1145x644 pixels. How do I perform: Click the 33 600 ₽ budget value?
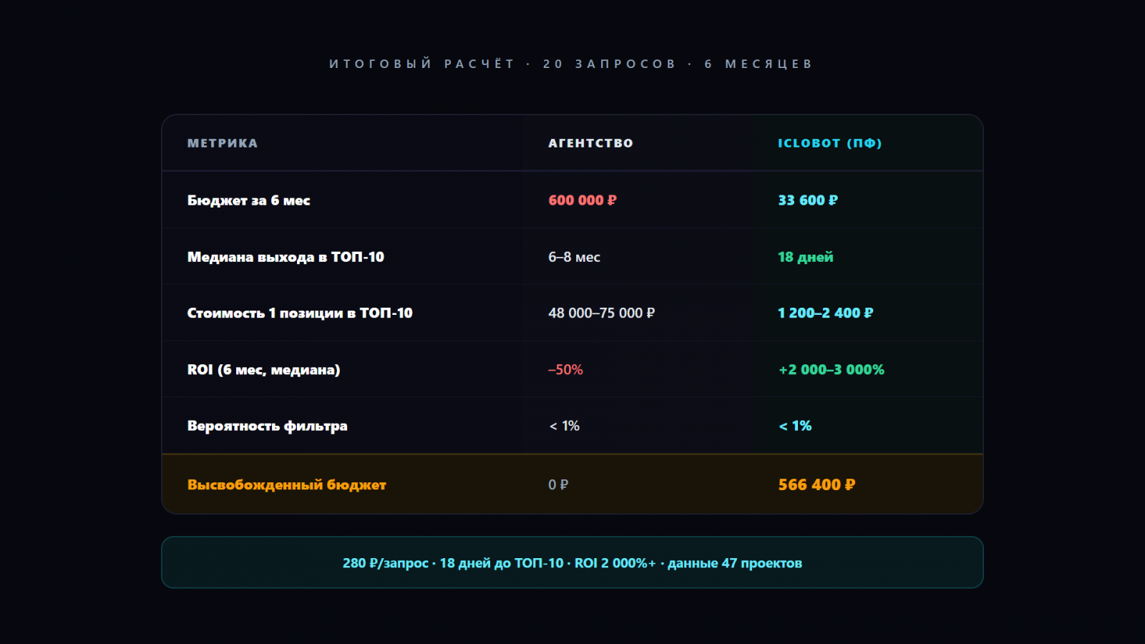click(x=807, y=200)
